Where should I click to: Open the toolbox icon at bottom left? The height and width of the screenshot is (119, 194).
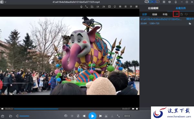pyautogui.click(x=3, y=116)
